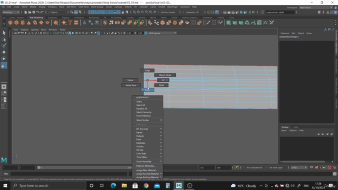Open the Modeling menu set dropdown
The width and height of the screenshot is (338, 190).
(x=11, y=12)
